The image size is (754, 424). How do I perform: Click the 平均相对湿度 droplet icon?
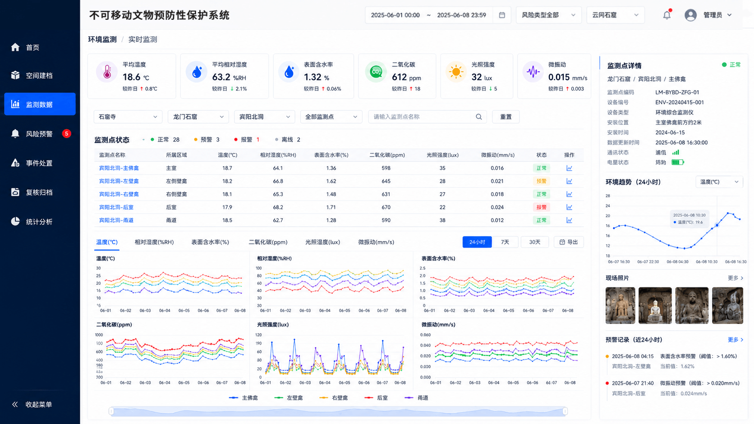[197, 72]
